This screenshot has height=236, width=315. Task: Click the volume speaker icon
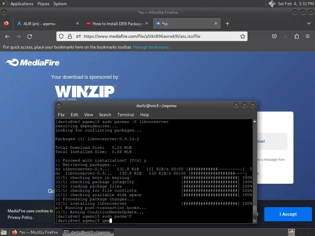click(272, 4)
